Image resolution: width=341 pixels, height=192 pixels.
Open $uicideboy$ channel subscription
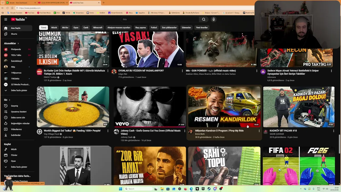(x=17, y=61)
